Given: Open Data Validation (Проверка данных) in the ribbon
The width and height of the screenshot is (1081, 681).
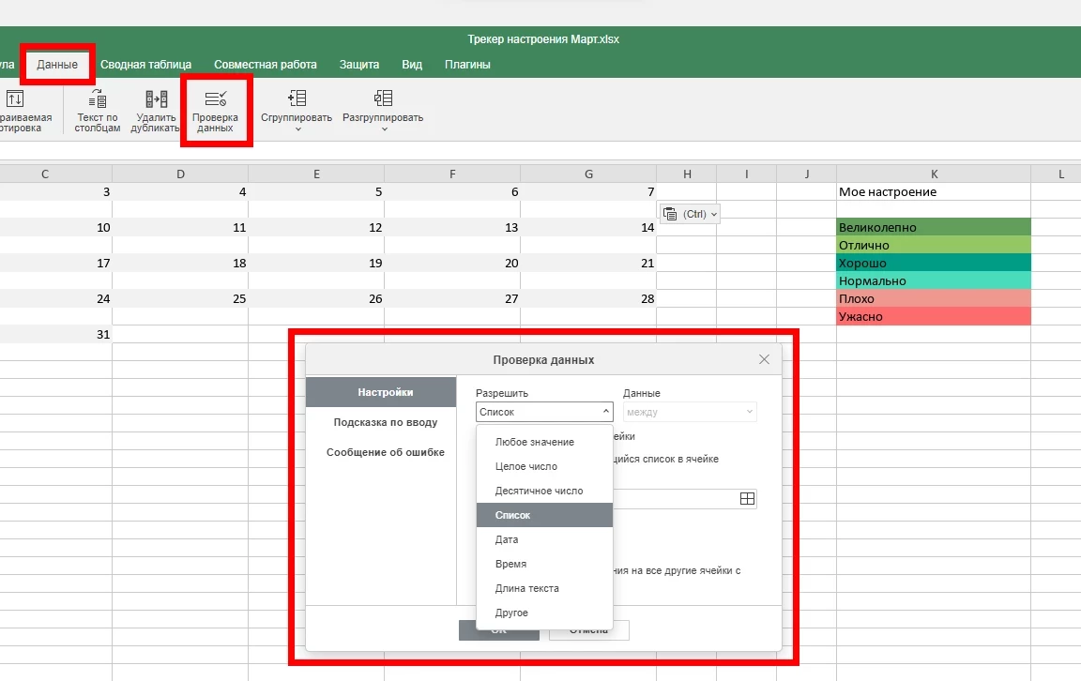Looking at the screenshot, I should (215, 99).
